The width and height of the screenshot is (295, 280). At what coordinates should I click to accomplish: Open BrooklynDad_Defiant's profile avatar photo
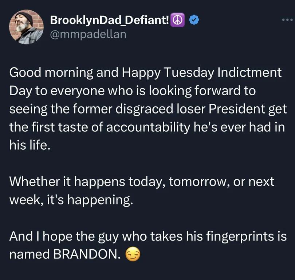click(x=26, y=27)
